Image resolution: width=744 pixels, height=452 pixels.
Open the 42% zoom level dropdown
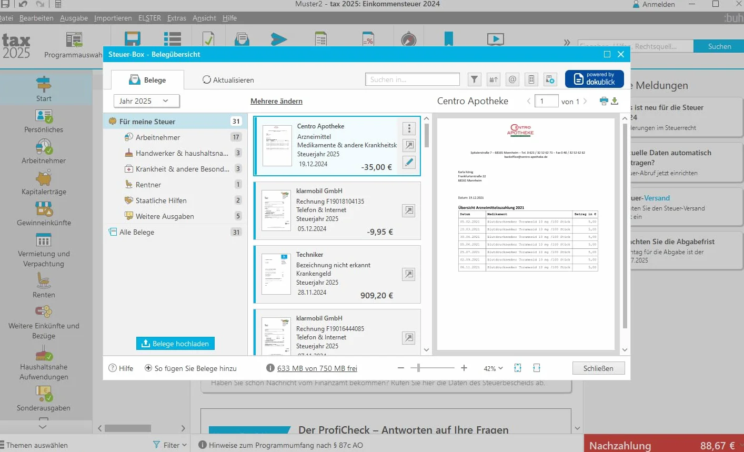point(494,368)
